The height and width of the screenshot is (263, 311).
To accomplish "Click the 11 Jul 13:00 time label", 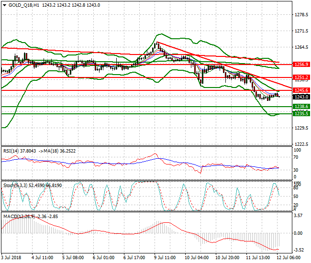I will coord(258,258).
